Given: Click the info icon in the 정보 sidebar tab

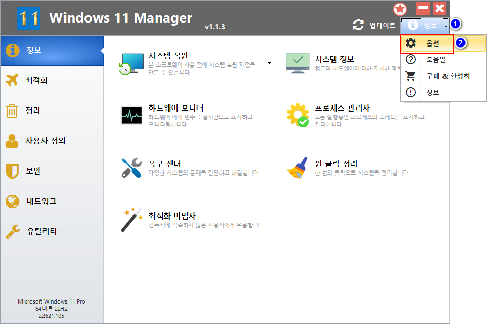Looking at the screenshot, I should (13, 50).
